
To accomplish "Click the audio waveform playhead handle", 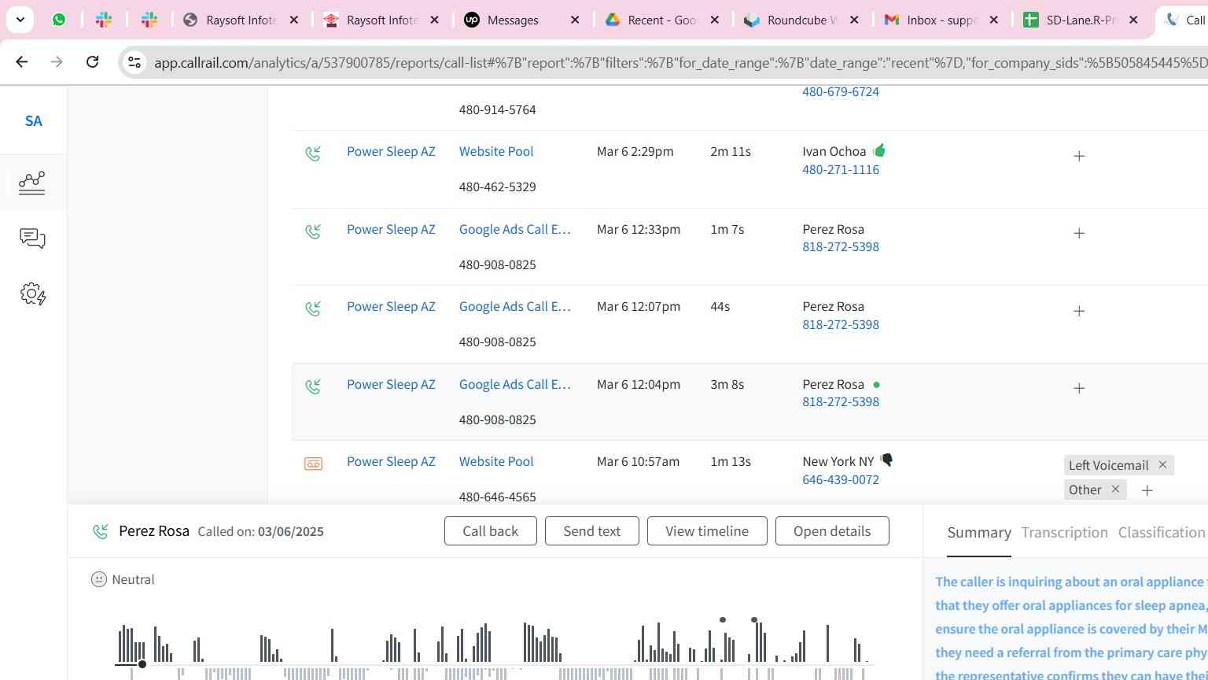I will 142,664.
